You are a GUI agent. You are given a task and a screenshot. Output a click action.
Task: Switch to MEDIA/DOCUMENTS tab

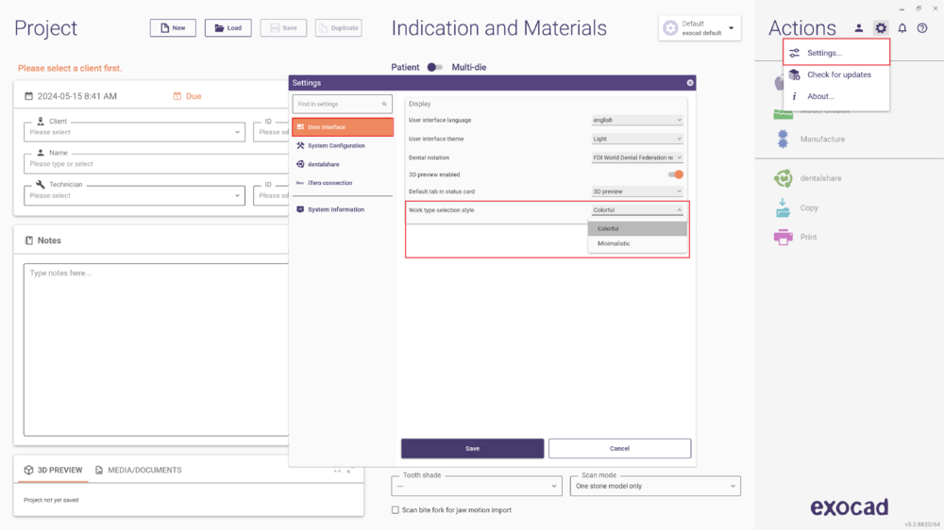coord(139,470)
